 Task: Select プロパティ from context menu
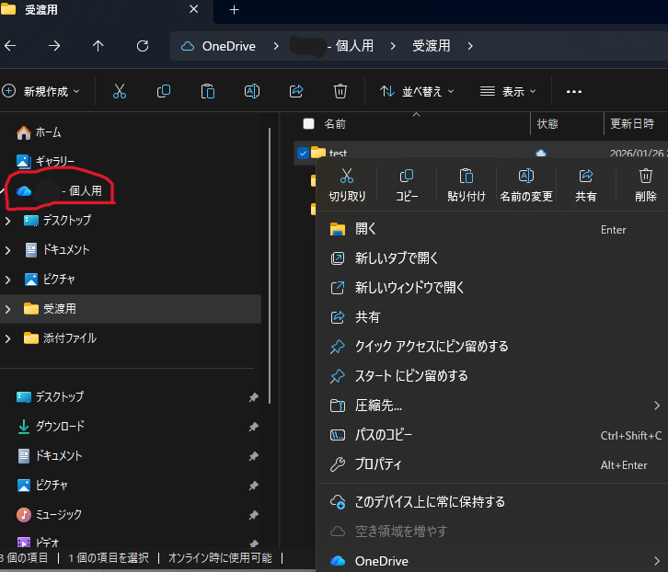pyautogui.click(x=378, y=464)
